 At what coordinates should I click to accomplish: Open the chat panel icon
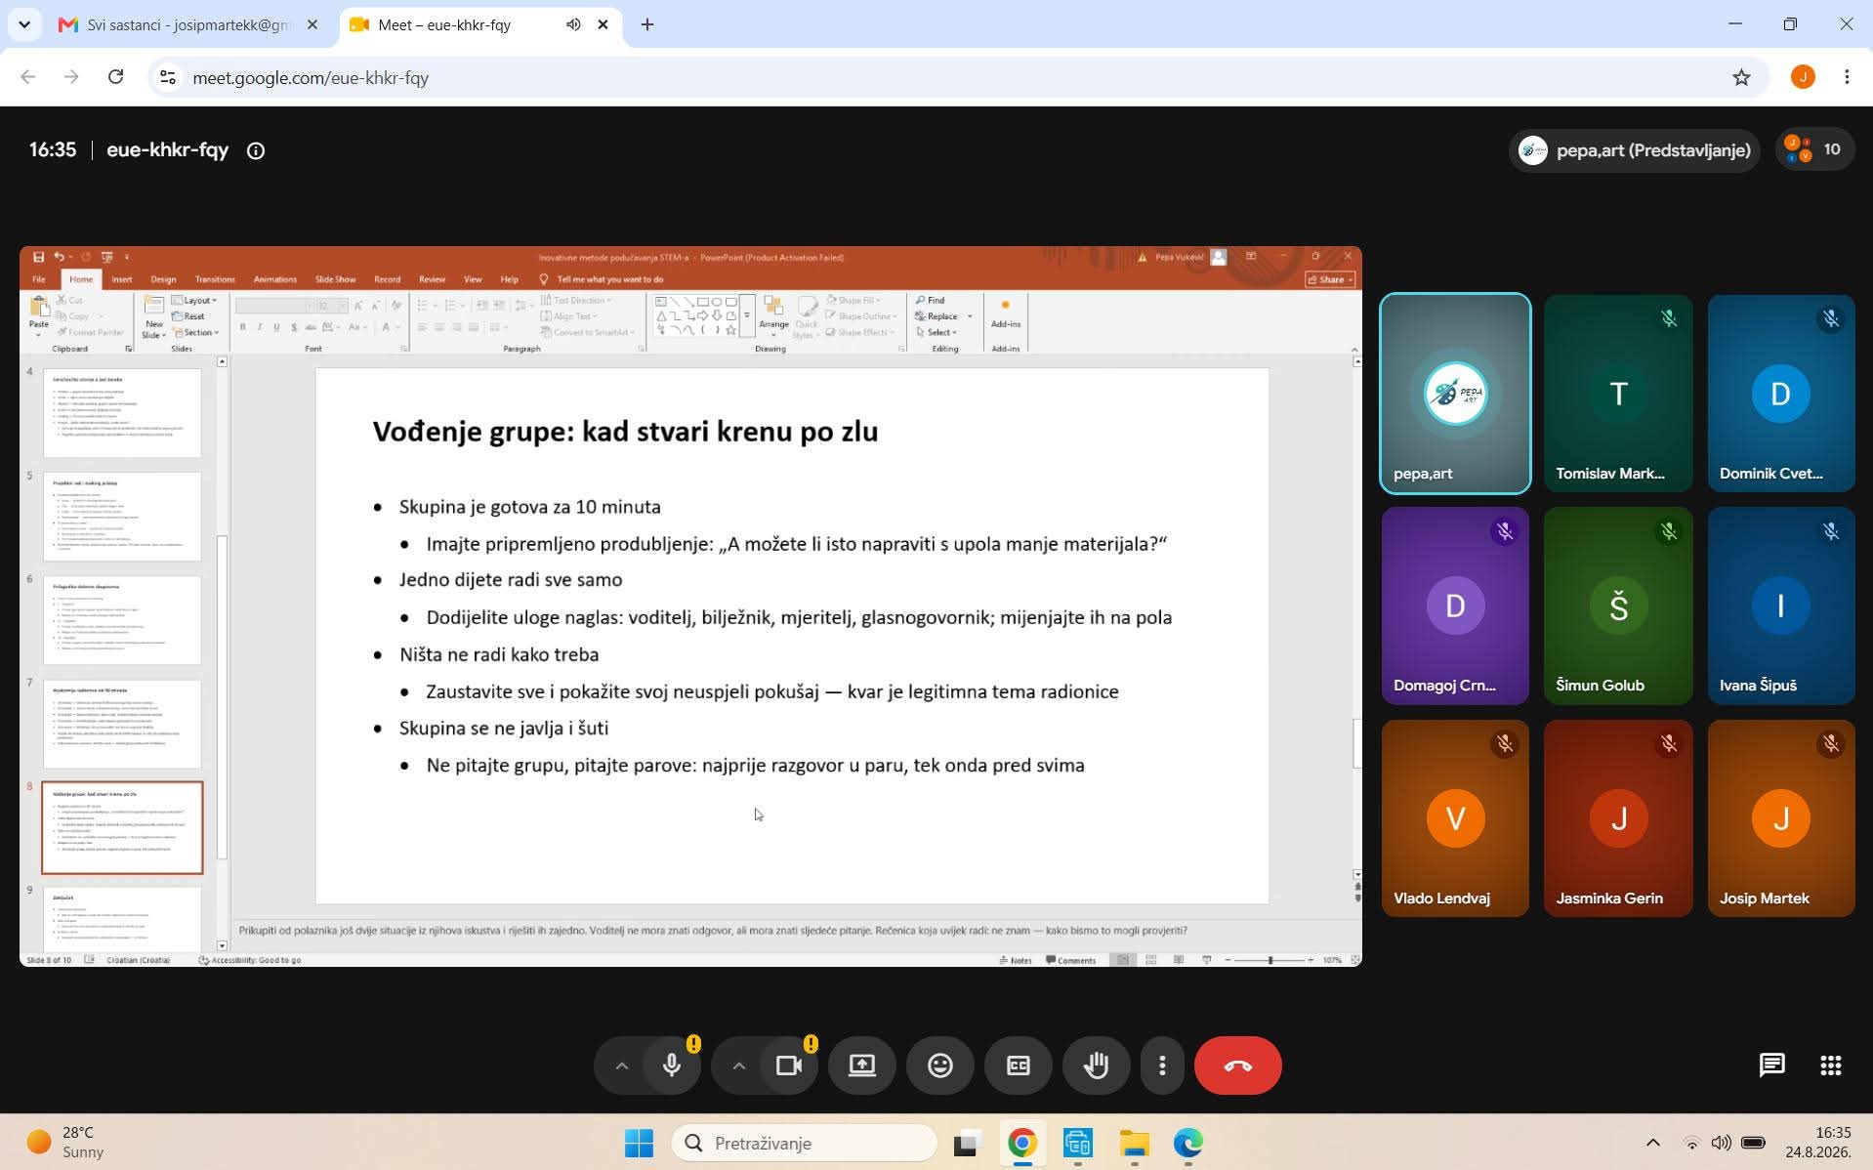(x=1771, y=1066)
